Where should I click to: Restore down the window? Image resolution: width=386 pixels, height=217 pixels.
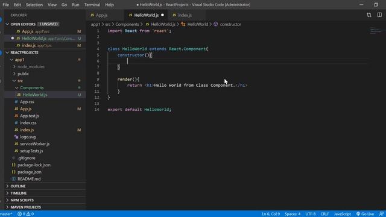pos(376,5)
